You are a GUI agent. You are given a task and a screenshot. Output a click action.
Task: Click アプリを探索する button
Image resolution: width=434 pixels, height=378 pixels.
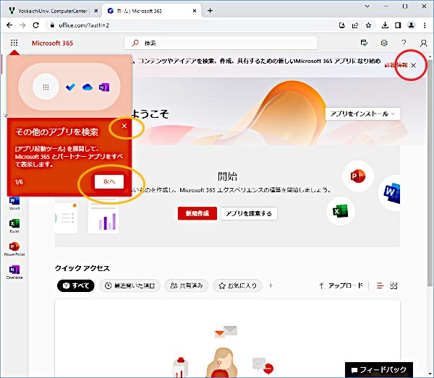(249, 213)
